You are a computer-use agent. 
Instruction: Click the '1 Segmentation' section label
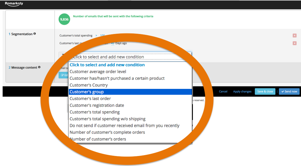[x=21, y=34]
